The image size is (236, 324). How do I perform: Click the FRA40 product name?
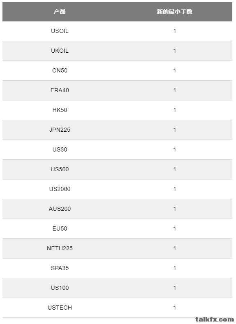pos(60,90)
